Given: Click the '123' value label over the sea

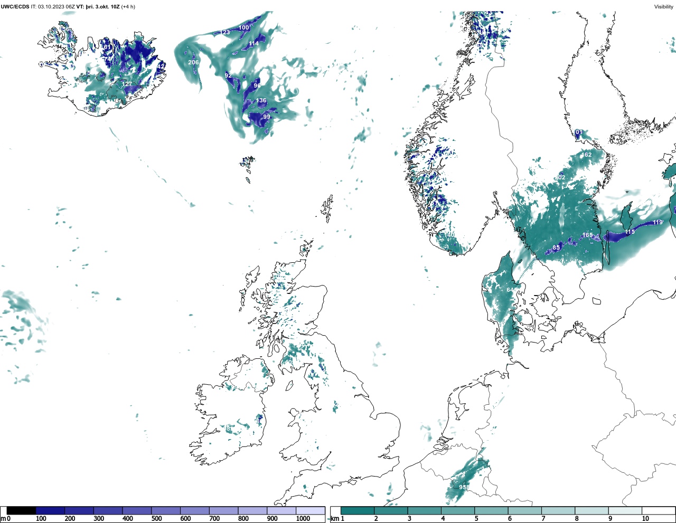Looking at the screenshot, I should coord(225,33).
